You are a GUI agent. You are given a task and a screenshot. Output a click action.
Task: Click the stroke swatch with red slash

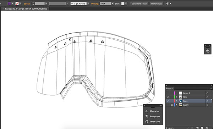click(17, 4)
